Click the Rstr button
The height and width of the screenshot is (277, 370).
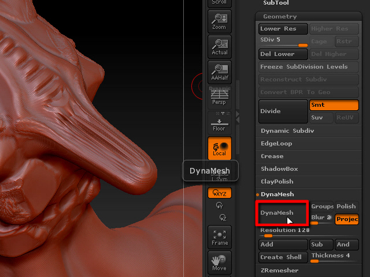point(347,42)
